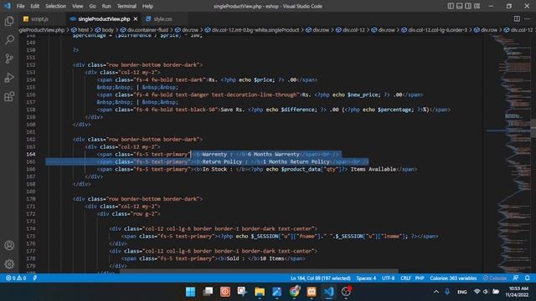Viewport: 536px width, 301px height.
Task: Toggle primary side bar layout icon
Action: click(x=451, y=6)
